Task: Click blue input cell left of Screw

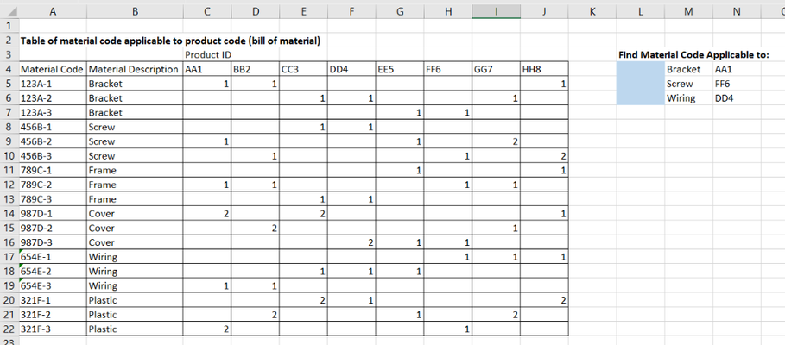Action: tap(640, 84)
